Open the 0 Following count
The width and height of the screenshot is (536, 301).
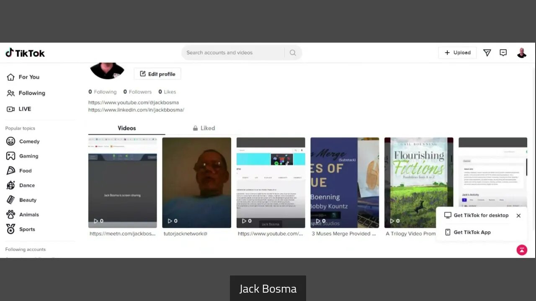103,92
